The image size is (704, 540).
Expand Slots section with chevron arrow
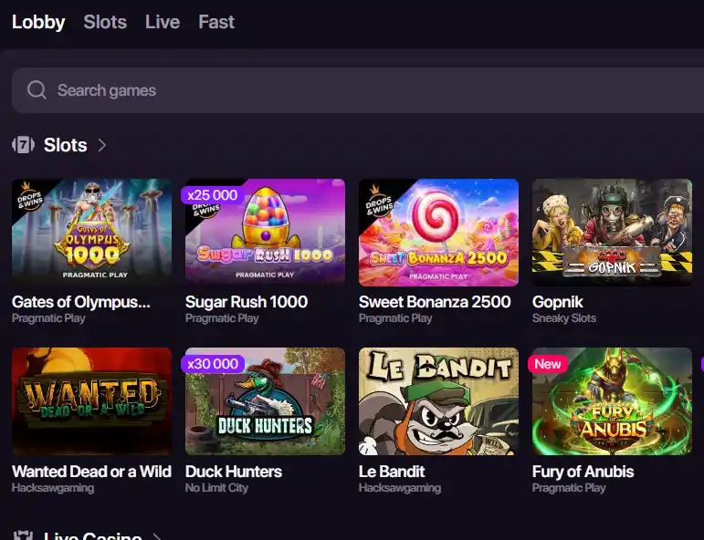coord(102,145)
